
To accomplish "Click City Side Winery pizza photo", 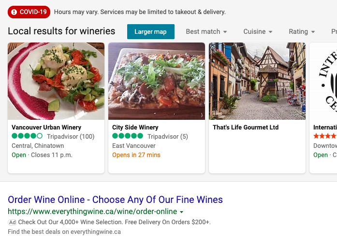I will 157,81.
